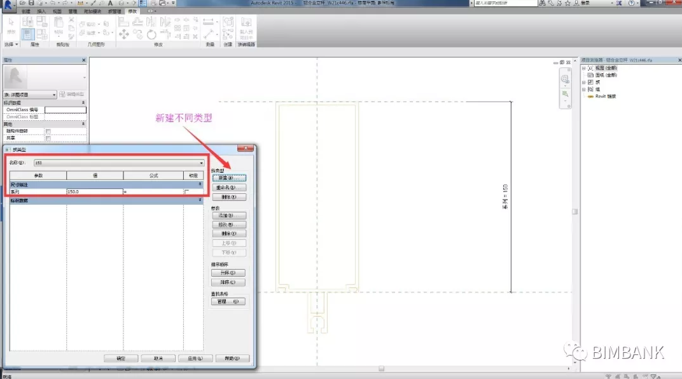Collapse the 尺寸标注 group in Family Types dialog
Image resolution: width=682 pixels, height=379 pixels.
click(x=200, y=184)
